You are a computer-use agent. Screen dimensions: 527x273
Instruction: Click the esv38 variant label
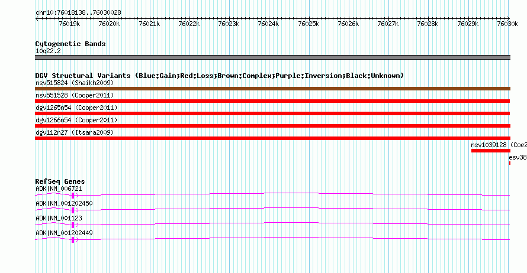[x=518, y=157]
